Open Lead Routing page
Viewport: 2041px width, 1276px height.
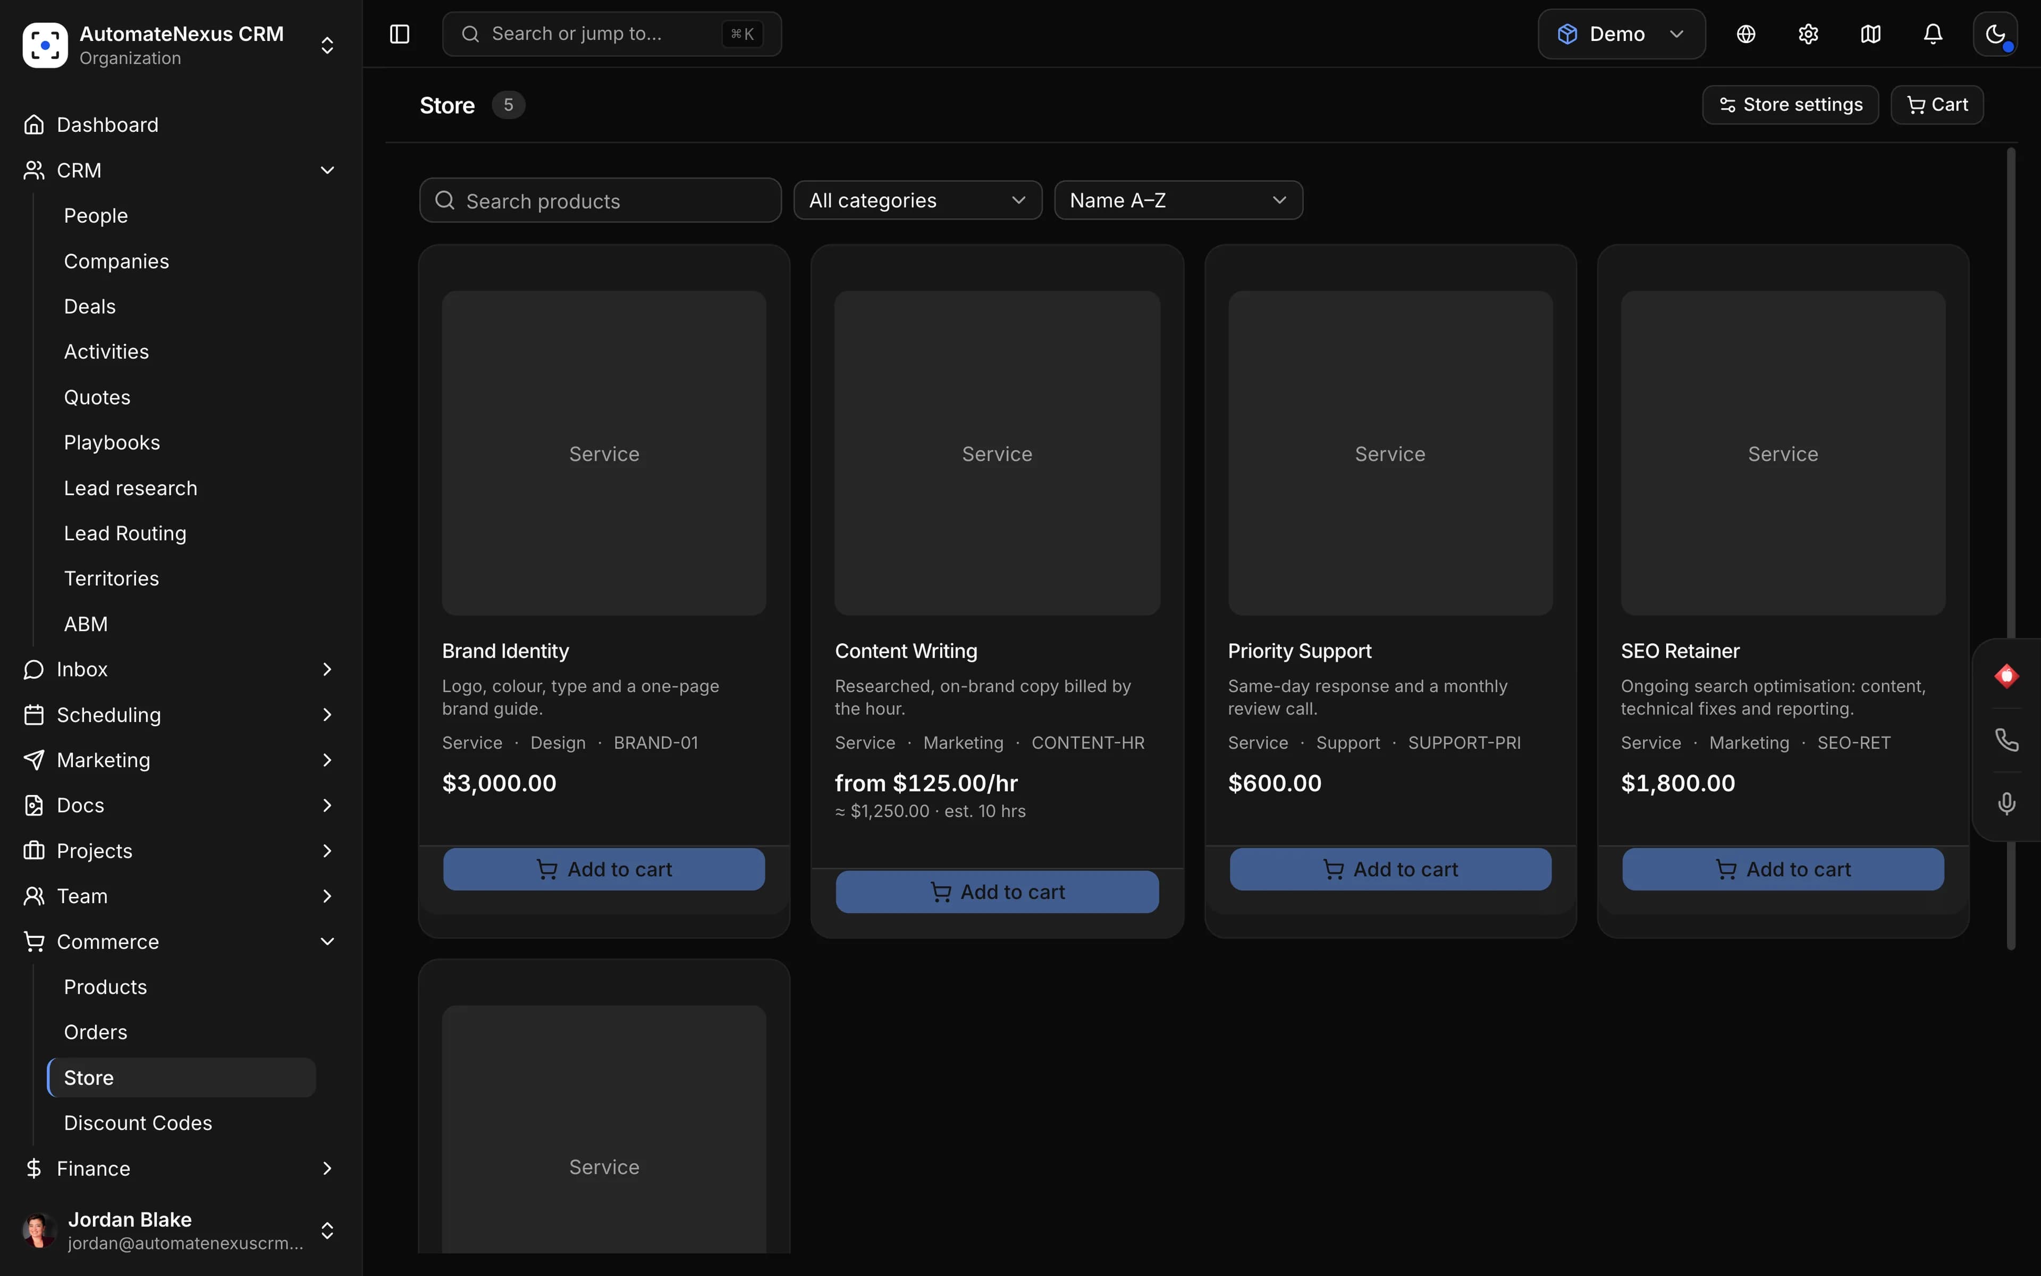point(125,533)
